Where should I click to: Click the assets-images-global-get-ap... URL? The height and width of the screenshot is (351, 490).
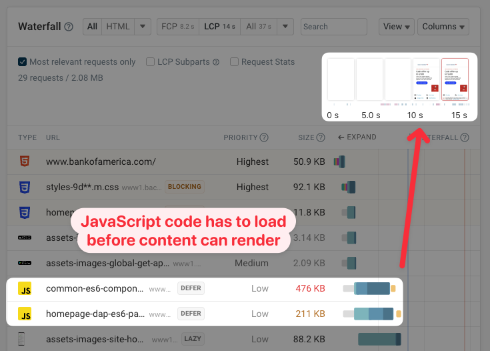(x=108, y=263)
